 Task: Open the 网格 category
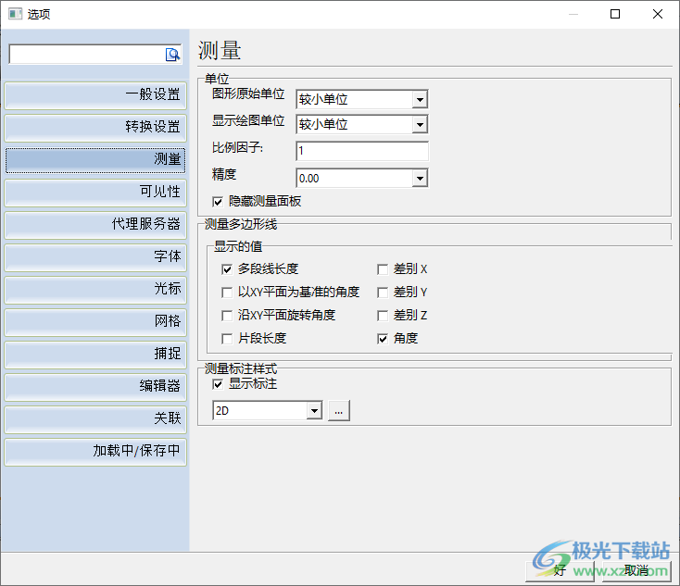click(95, 321)
